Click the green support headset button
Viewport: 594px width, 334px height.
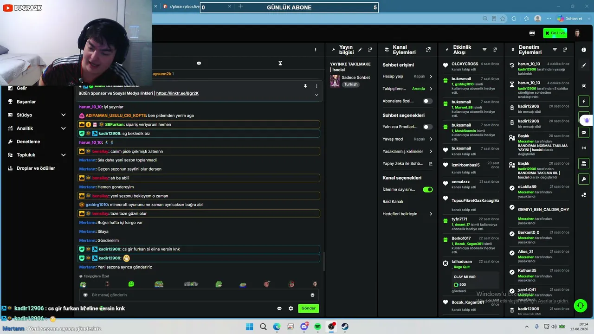(581, 305)
